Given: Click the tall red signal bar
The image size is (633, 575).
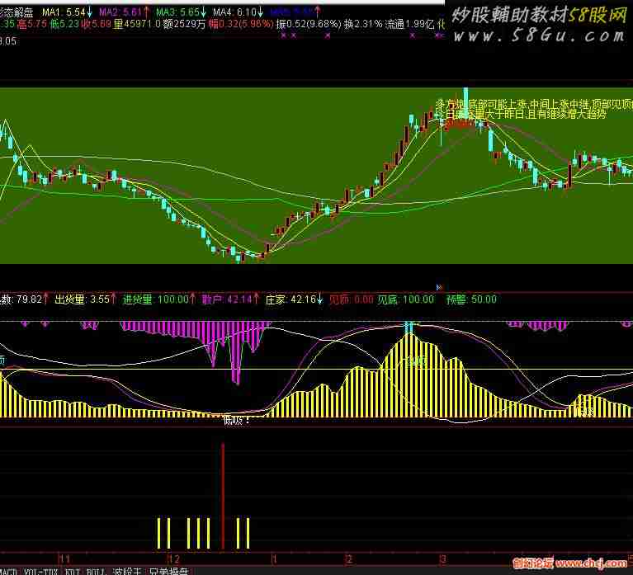Looking at the screenshot, I should pos(223,495).
